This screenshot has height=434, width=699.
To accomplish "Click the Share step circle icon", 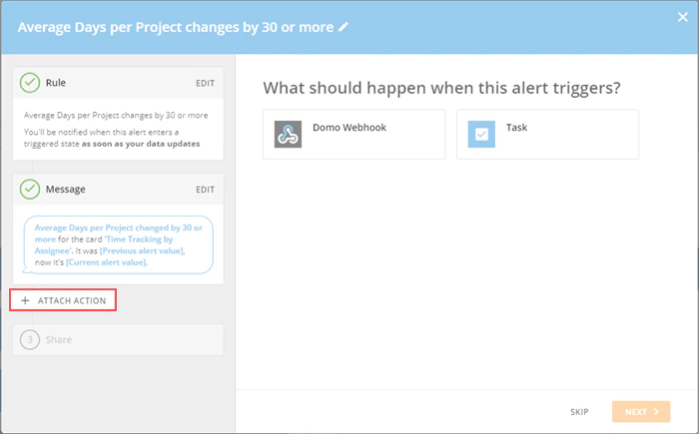I will coord(30,339).
